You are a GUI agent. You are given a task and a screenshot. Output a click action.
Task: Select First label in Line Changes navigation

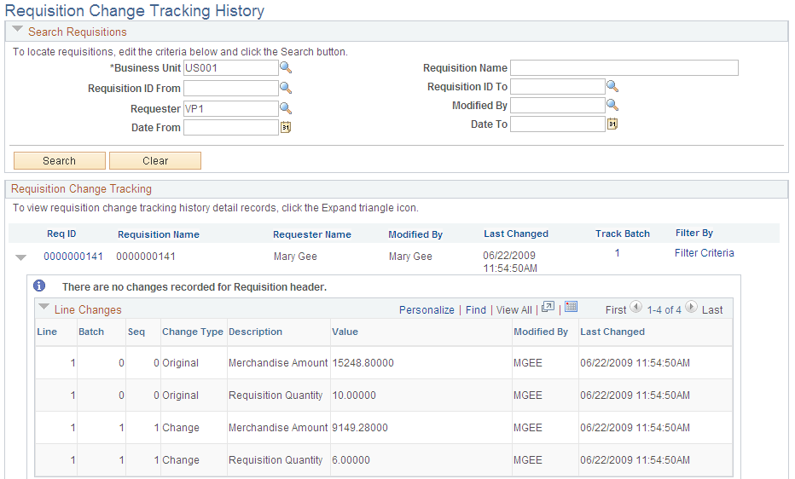tap(616, 310)
